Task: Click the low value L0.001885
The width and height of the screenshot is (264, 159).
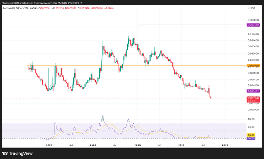Action: point(71,8)
